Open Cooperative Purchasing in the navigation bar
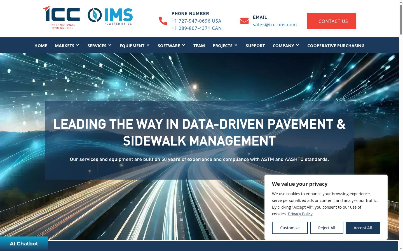The height and width of the screenshot is (251, 403). (x=336, y=45)
